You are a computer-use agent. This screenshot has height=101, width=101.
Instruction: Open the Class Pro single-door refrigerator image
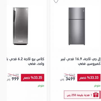20,26
